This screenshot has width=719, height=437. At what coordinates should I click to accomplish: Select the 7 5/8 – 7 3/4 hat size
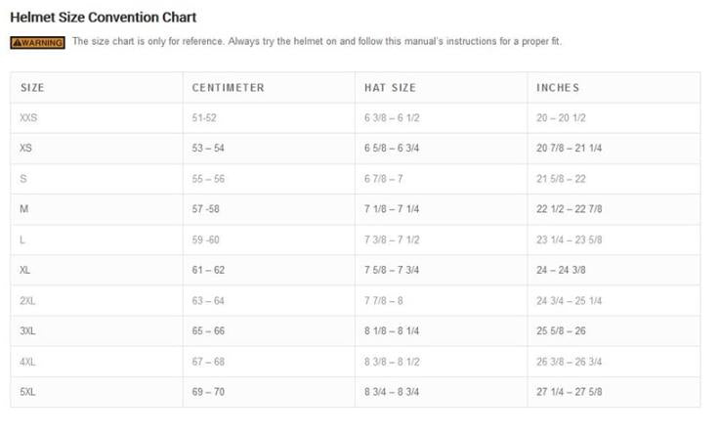point(392,270)
